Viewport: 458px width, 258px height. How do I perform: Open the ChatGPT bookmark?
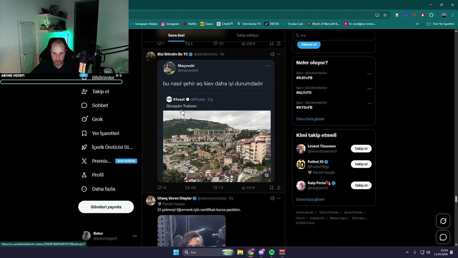pos(225,24)
